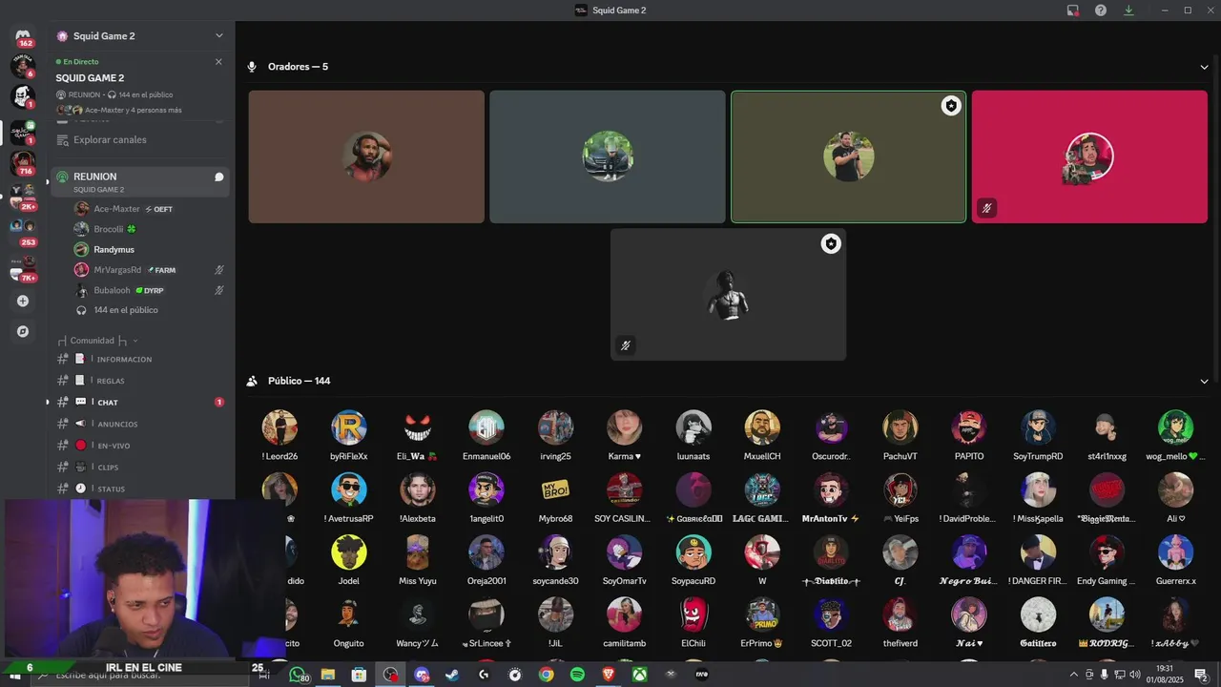Click speaker Brocolli in channel list

[x=150, y=229]
